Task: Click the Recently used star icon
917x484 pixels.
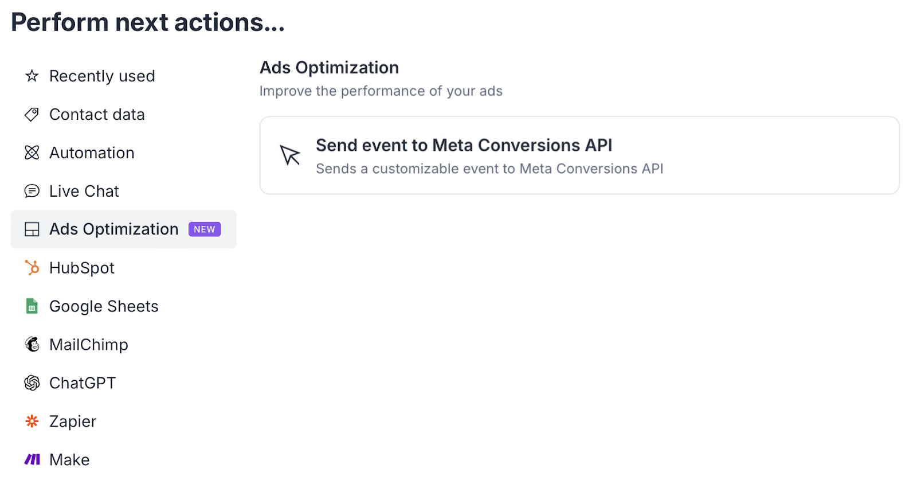Action: coord(32,76)
